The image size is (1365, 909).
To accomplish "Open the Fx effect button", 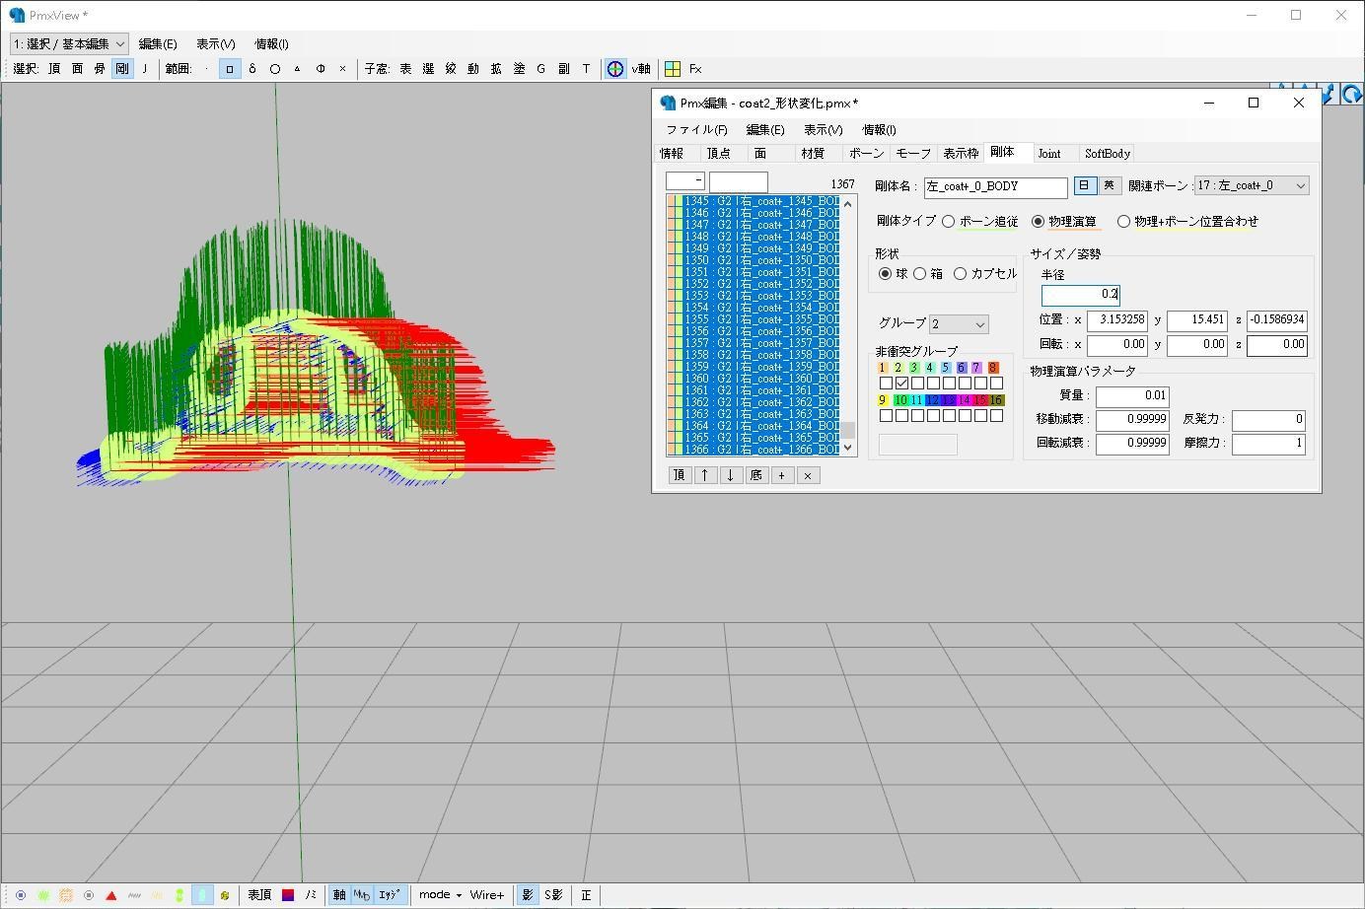I will point(695,69).
